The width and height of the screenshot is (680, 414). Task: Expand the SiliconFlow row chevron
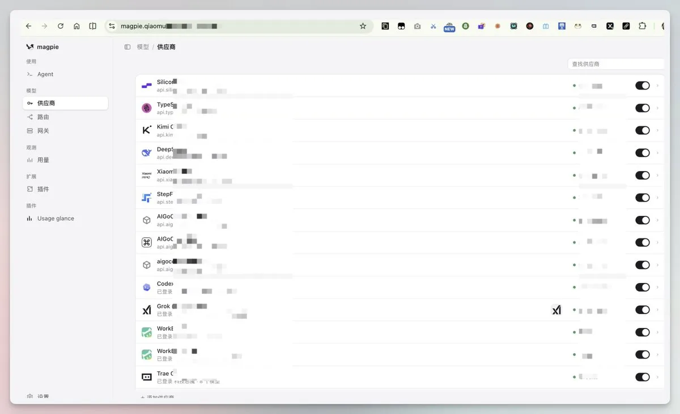(x=657, y=86)
